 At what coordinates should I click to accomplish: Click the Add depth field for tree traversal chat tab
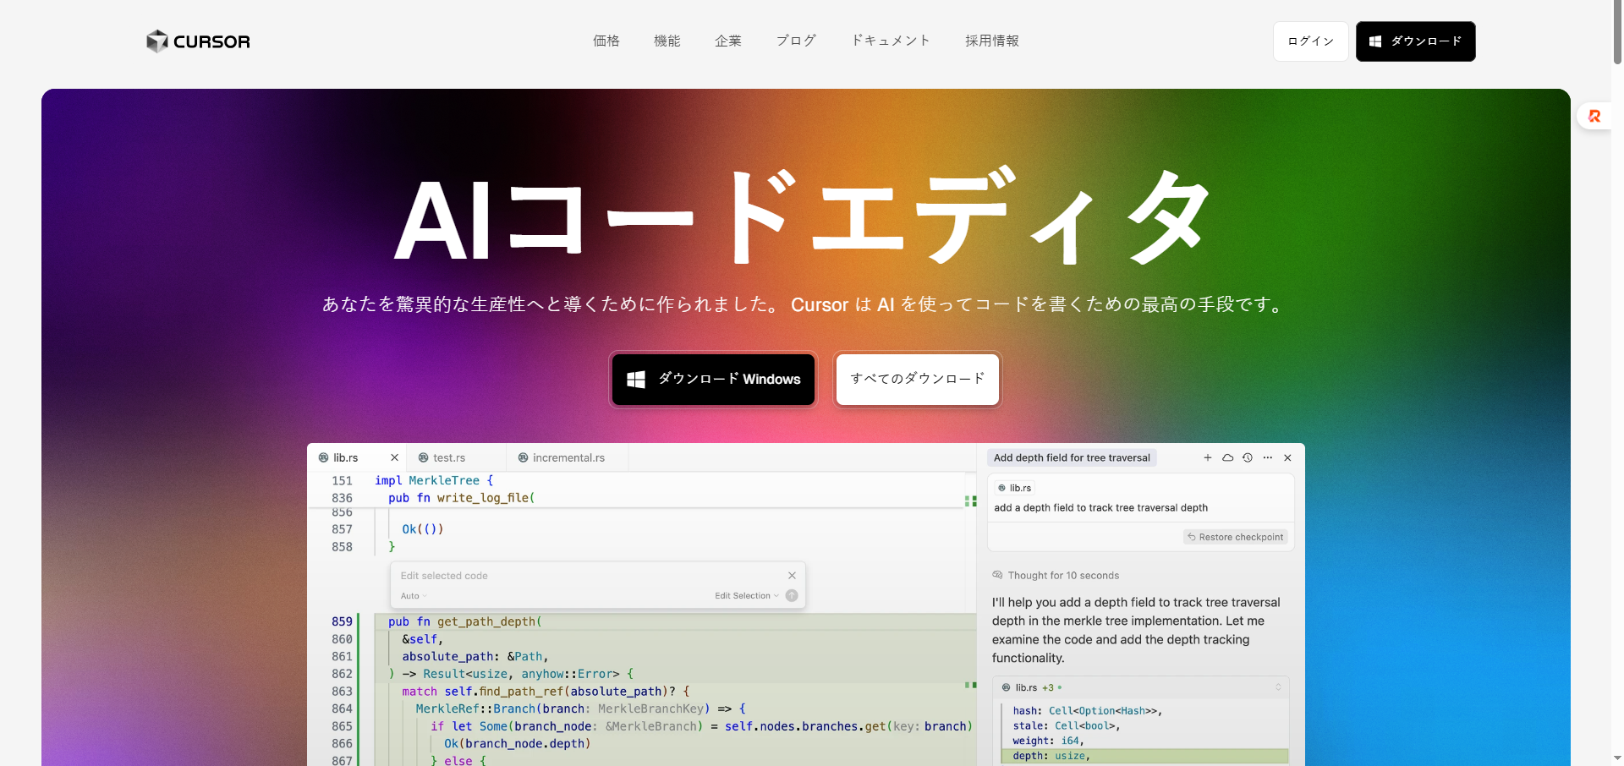pos(1072,457)
